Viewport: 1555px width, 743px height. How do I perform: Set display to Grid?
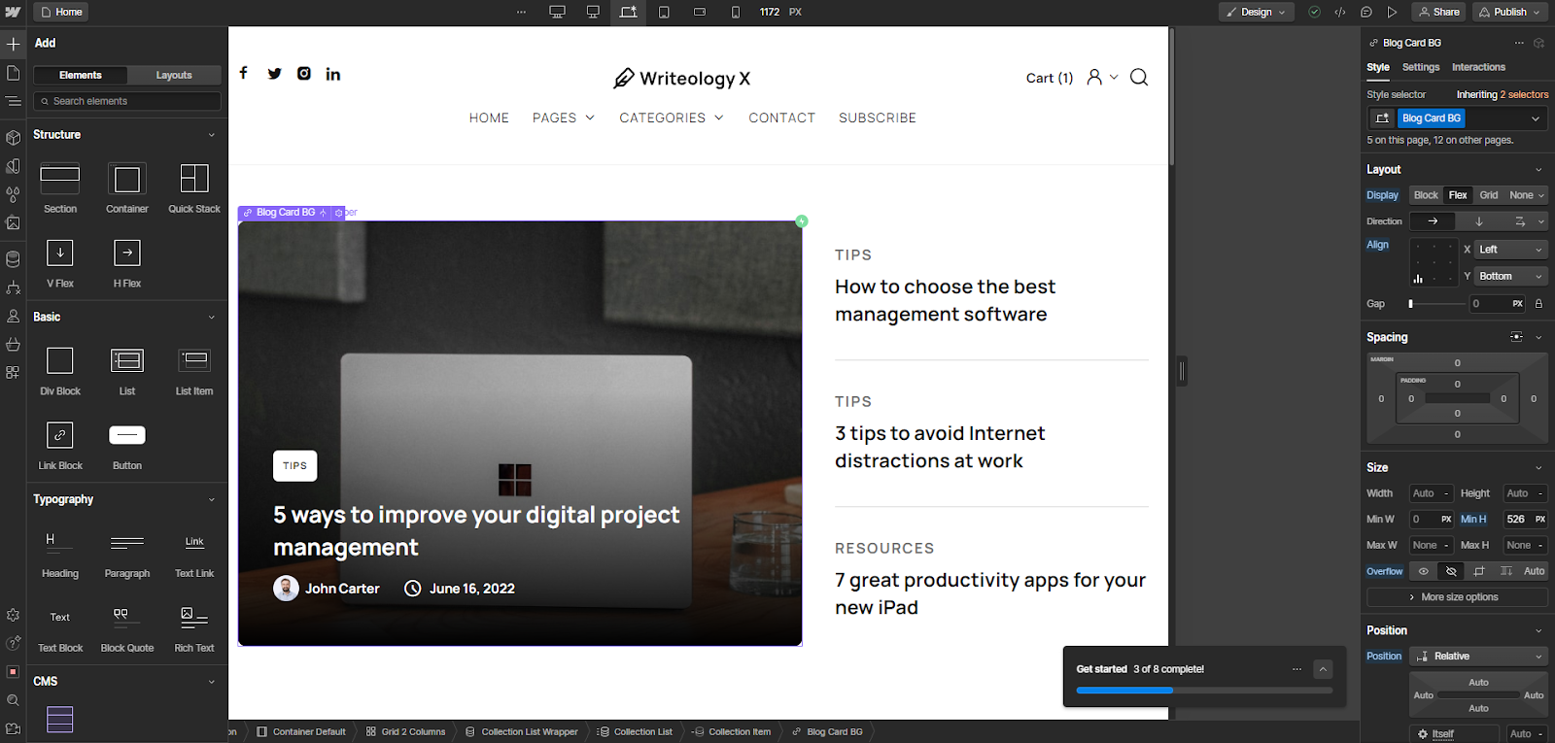tap(1489, 195)
